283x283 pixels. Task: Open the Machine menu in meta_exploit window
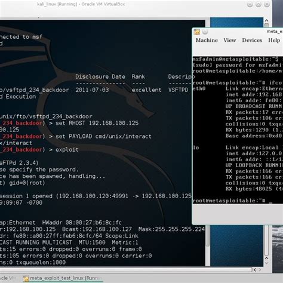tap(207, 40)
